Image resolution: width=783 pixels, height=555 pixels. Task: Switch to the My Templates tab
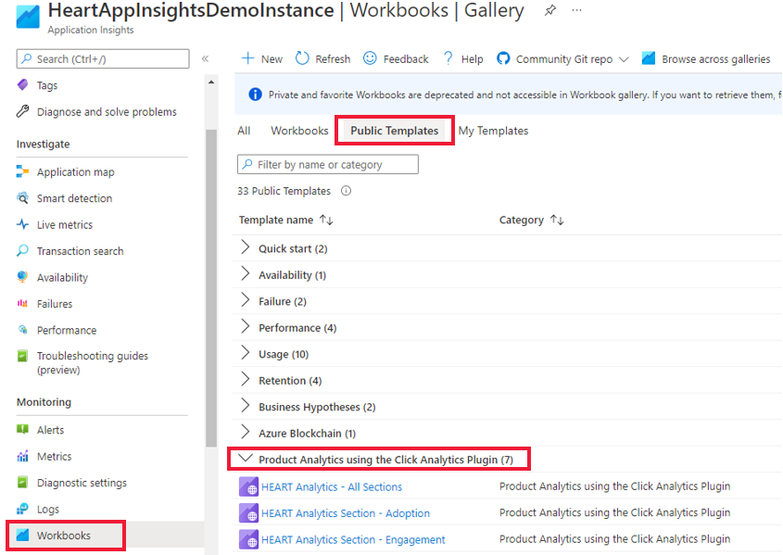pyautogui.click(x=493, y=131)
